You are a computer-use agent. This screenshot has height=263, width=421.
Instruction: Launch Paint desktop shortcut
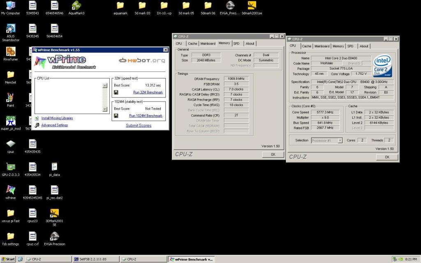tap(10, 100)
